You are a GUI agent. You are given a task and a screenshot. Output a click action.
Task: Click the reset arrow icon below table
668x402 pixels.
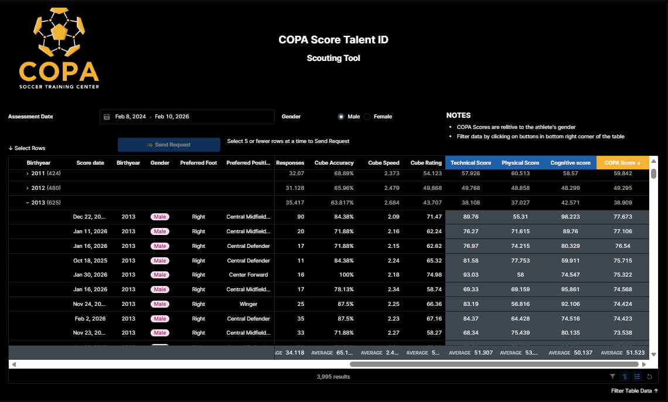click(649, 377)
